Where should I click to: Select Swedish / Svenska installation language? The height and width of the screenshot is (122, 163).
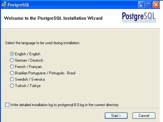coord(12,79)
